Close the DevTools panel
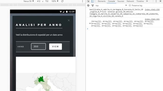The width and height of the screenshot is (163, 91). (x=160, y=1)
